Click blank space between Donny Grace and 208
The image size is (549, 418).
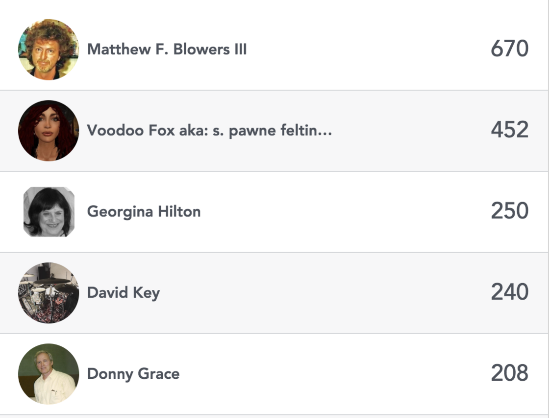pos(333,374)
